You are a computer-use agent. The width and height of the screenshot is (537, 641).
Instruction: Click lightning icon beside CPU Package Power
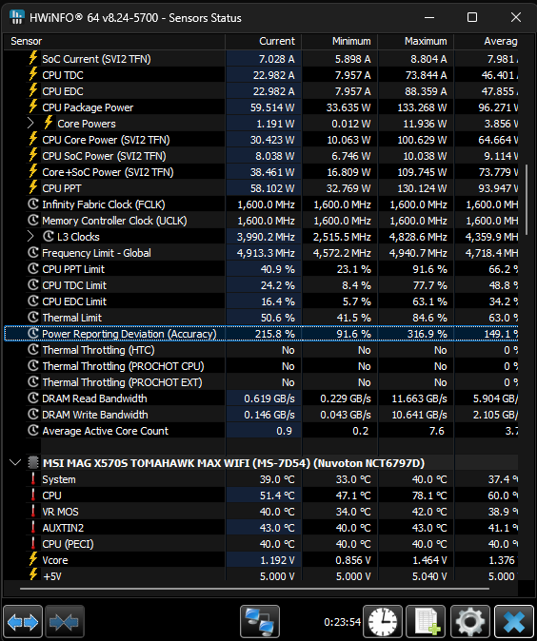tap(33, 107)
